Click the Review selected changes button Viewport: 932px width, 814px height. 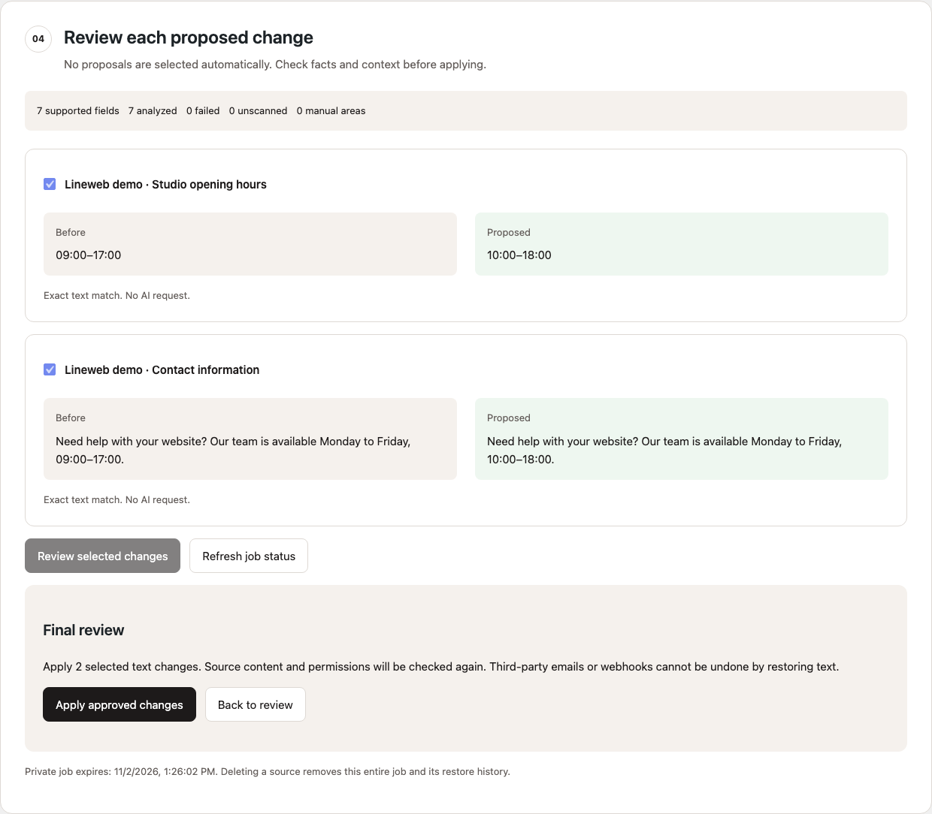point(102,556)
